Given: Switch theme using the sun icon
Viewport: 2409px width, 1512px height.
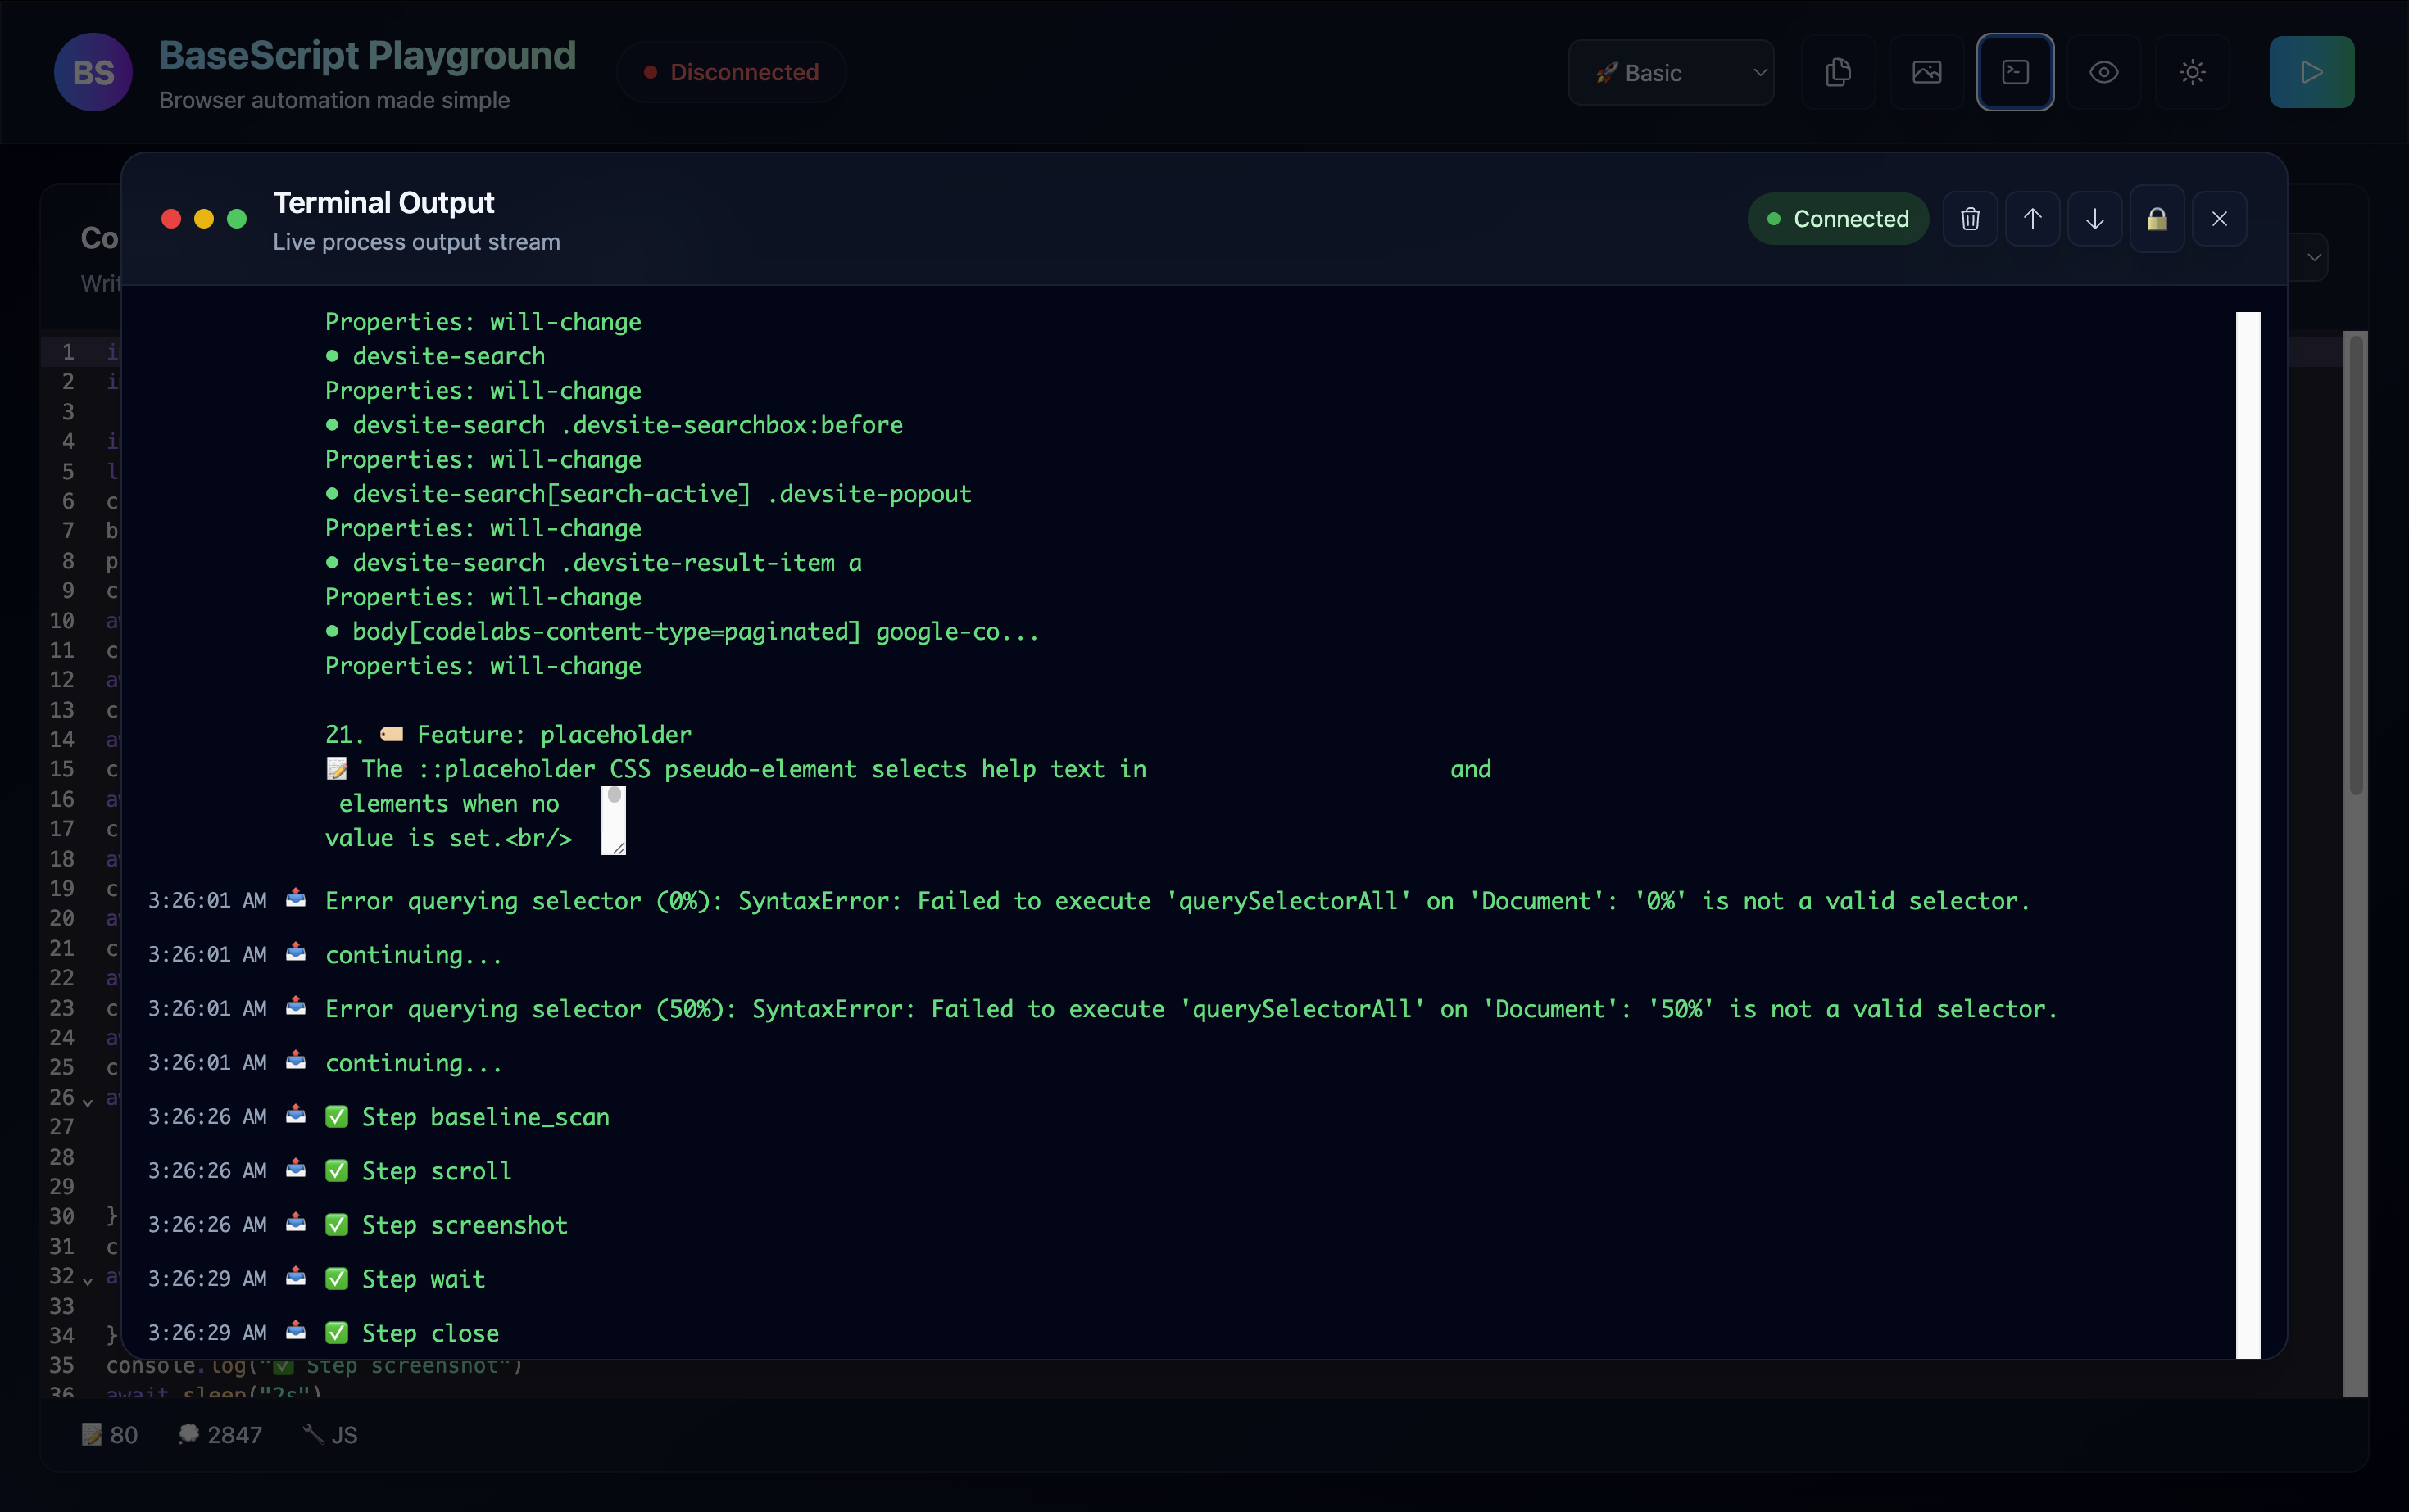Looking at the screenshot, I should click(2192, 72).
